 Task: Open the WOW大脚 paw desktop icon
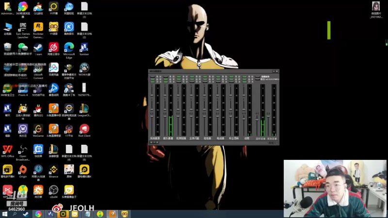click(x=84, y=69)
